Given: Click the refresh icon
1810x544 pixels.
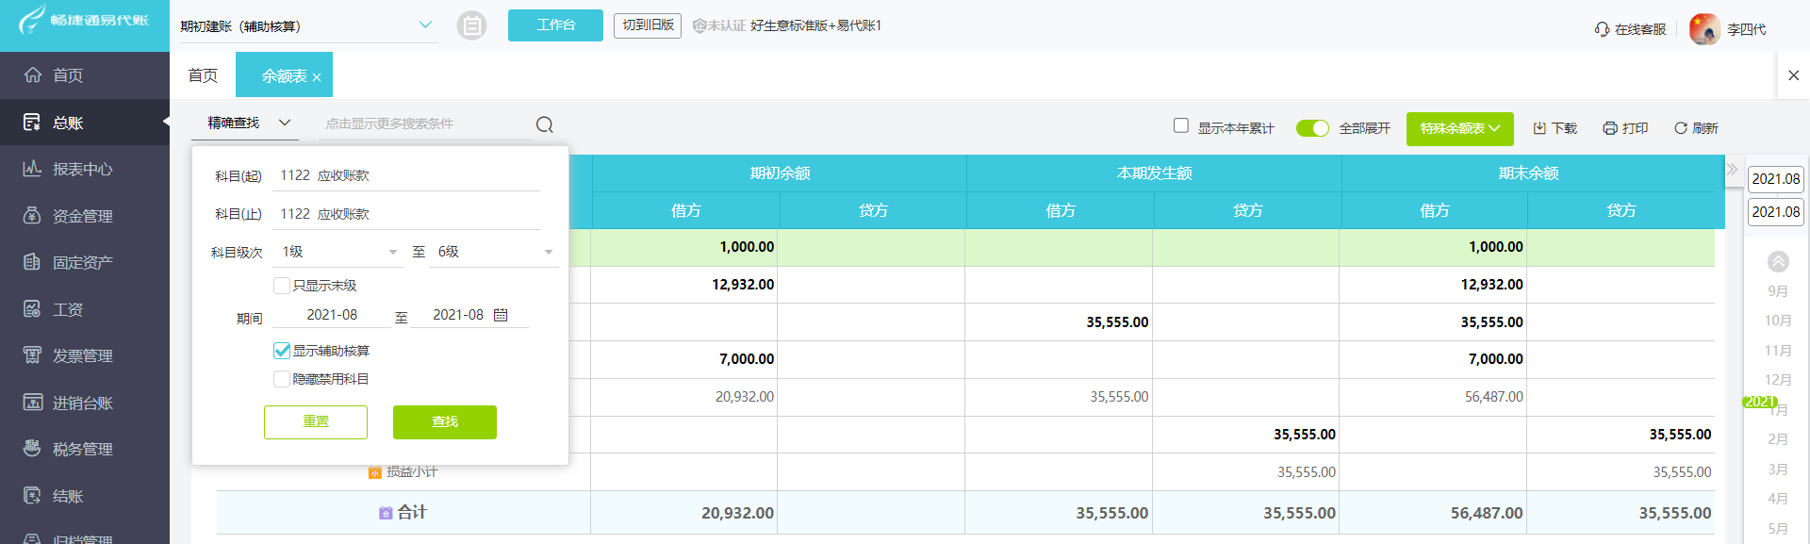Looking at the screenshot, I should point(1680,128).
